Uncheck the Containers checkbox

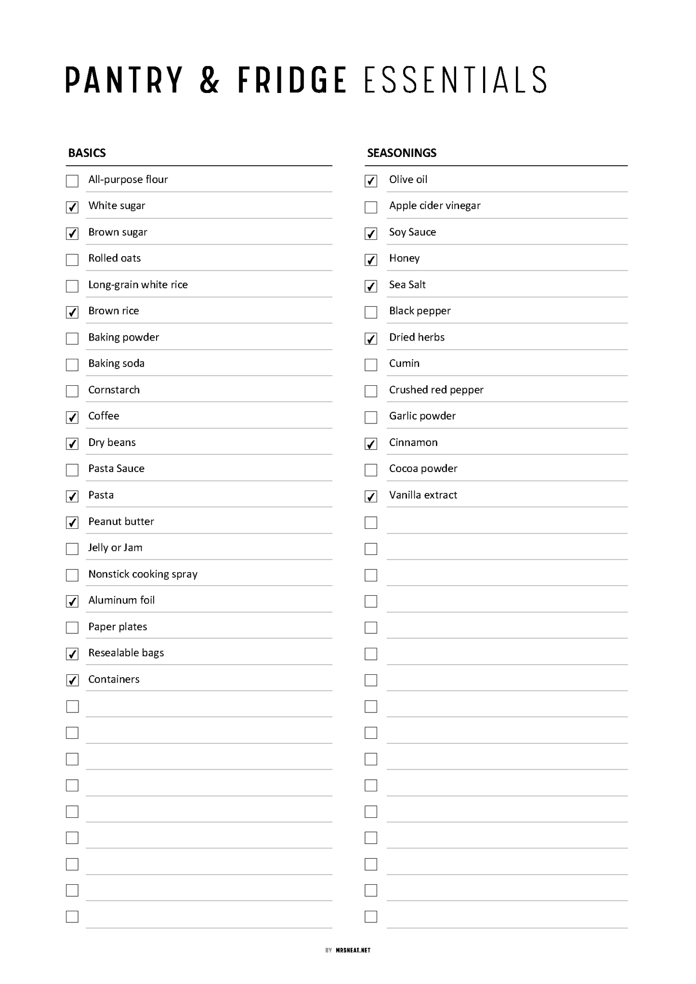[x=72, y=680]
